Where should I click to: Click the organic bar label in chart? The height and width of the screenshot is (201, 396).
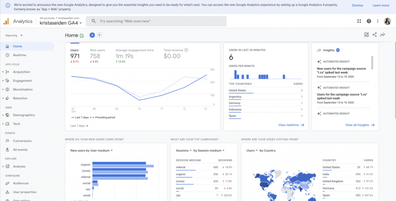[86, 165]
